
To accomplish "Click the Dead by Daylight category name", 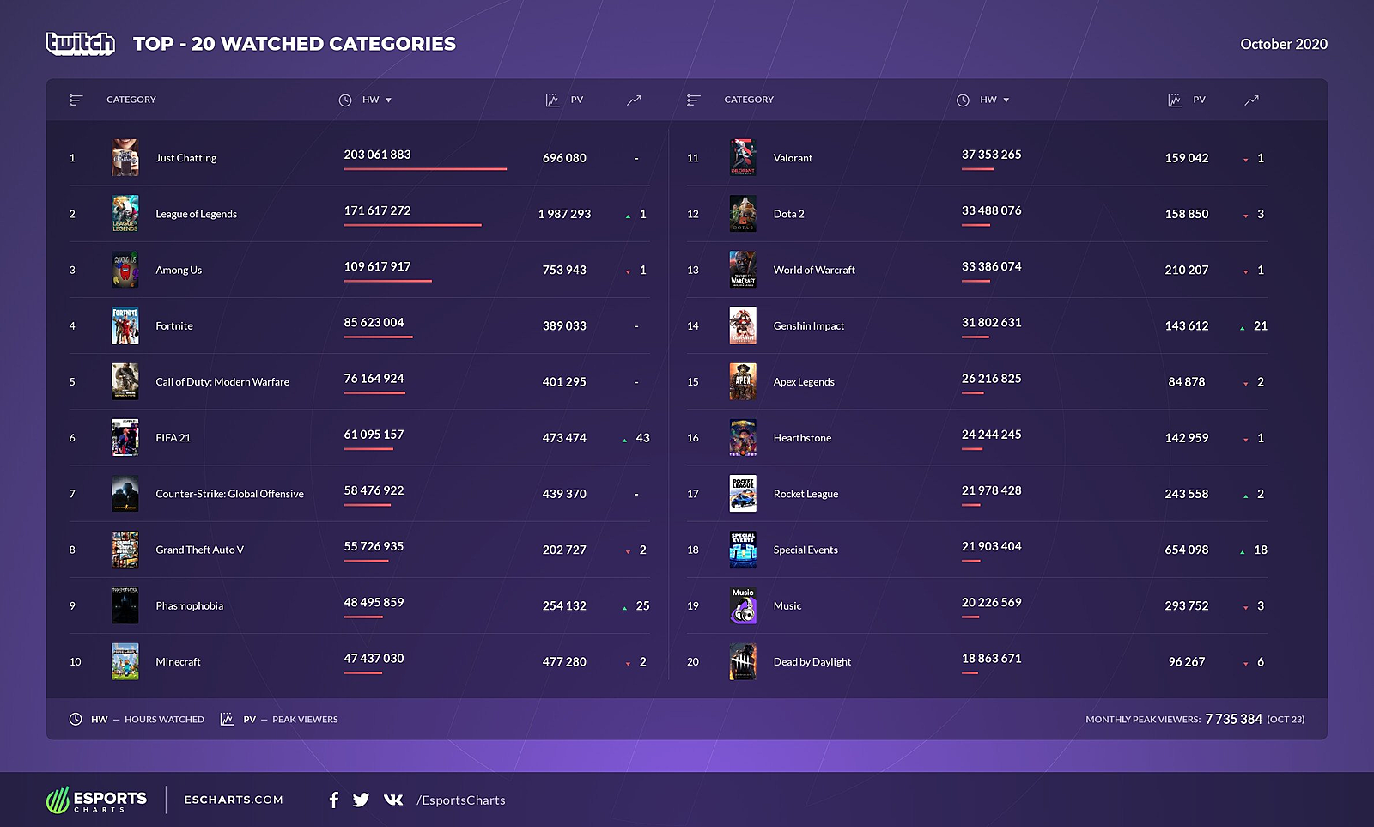I will [812, 661].
